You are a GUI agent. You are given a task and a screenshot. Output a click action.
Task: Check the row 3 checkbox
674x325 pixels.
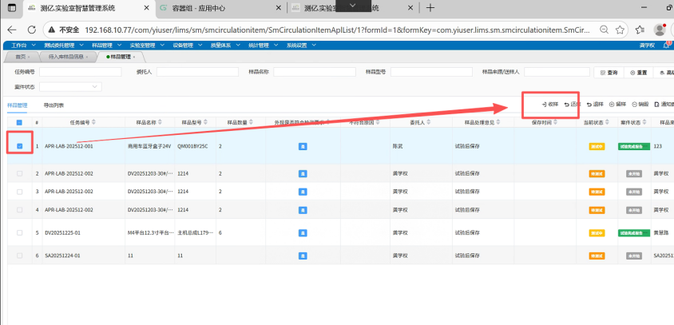[x=19, y=192]
